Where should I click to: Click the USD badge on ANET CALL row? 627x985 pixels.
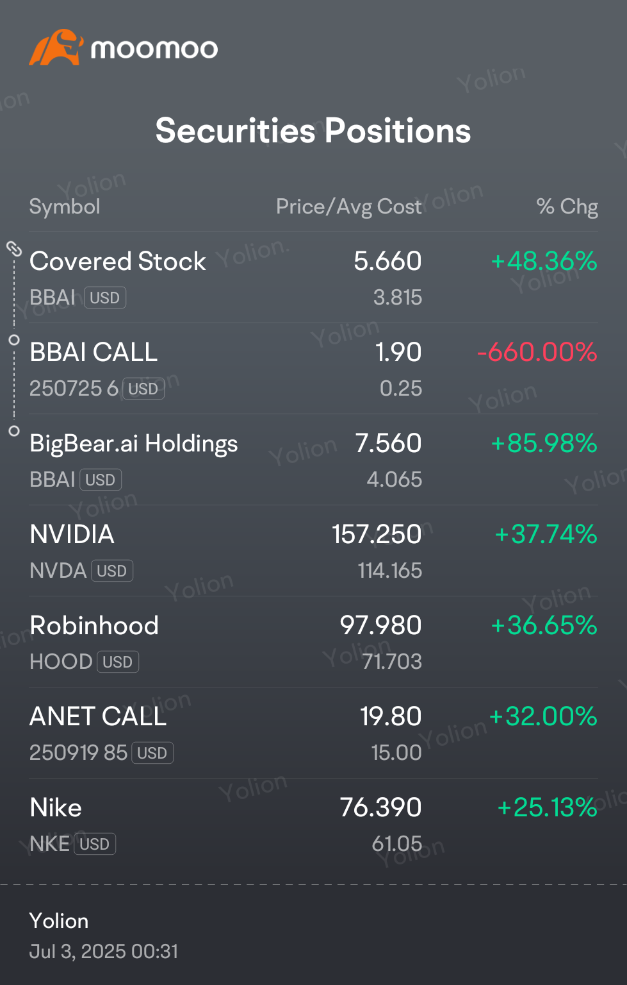(x=152, y=753)
